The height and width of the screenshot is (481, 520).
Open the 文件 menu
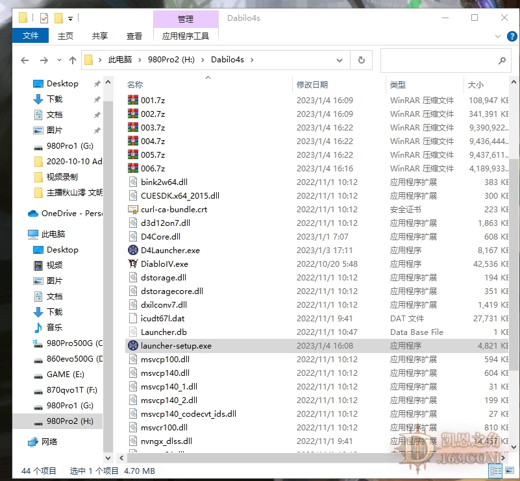(x=30, y=36)
